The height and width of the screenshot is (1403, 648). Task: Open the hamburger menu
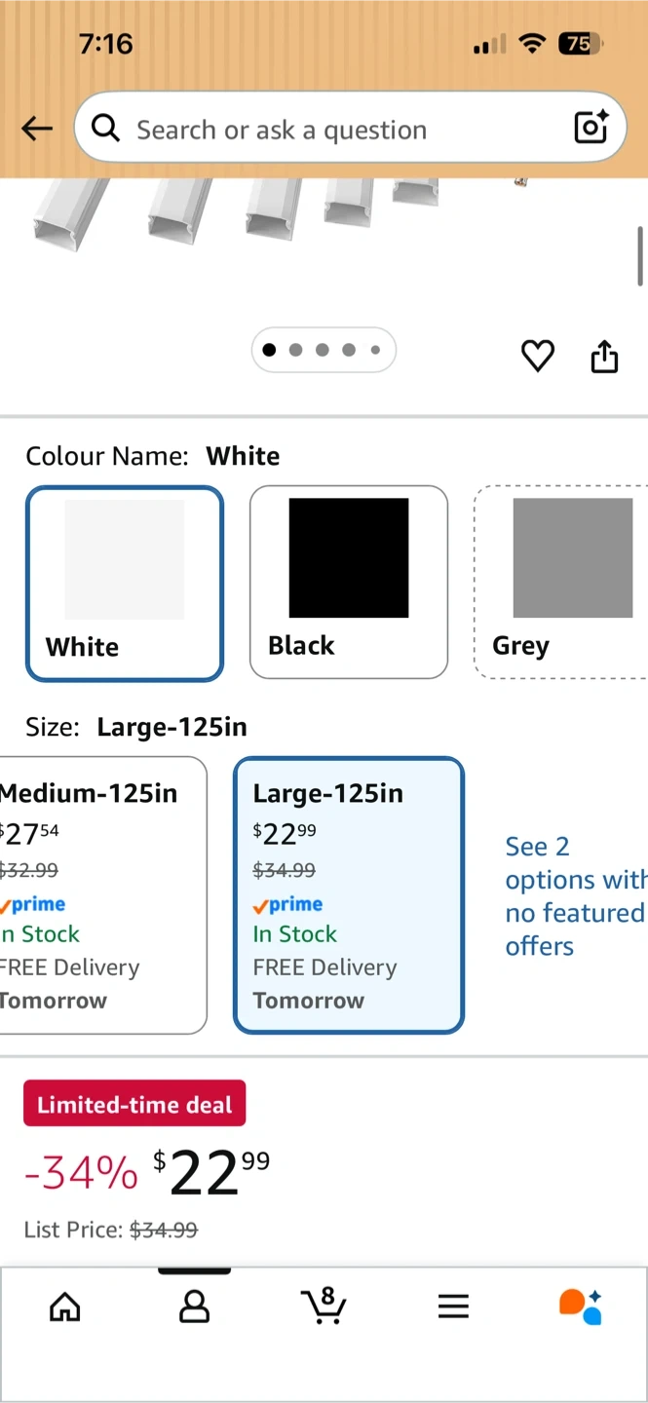click(x=453, y=1307)
